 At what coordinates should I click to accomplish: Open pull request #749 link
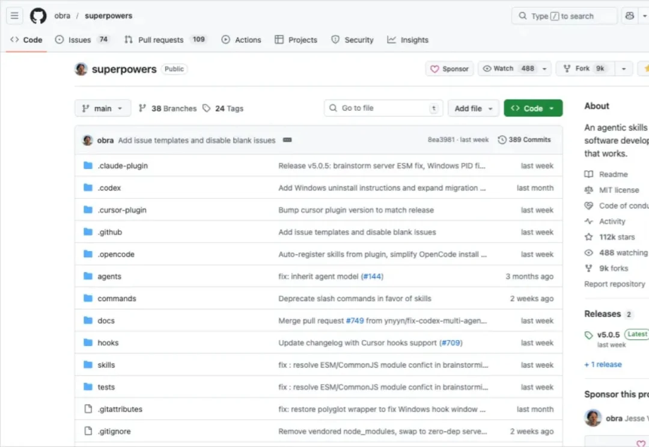[x=355, y=321]
